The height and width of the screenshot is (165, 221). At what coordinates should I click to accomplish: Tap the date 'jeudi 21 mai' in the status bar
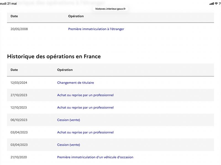pyautogui.click(x=8, y=4)
